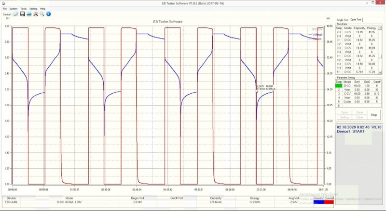Open the Tools menu
The height and width of the screenshot is (211, 386).
[23, 9]
